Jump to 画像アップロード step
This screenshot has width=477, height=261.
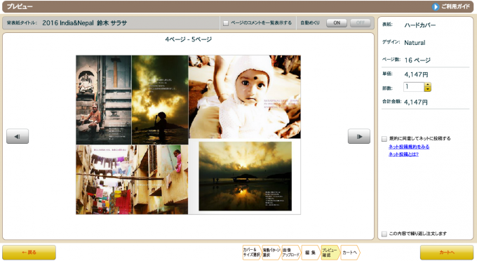tap(291, 252)
